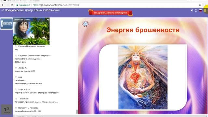Click the green secure padlock icon
Viewport: 208px width, 117px height.
coord(17,5)
